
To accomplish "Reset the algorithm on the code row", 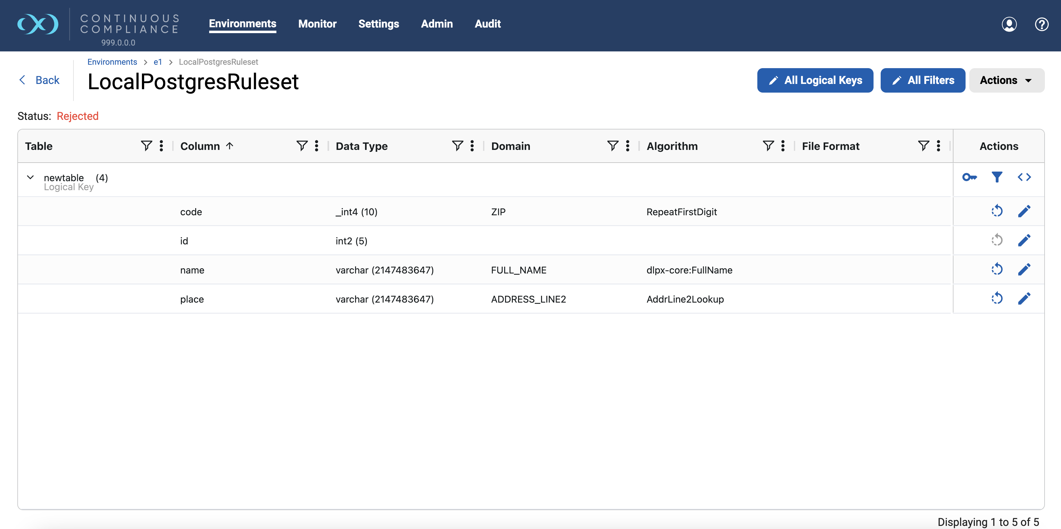I will pos(997,211).
